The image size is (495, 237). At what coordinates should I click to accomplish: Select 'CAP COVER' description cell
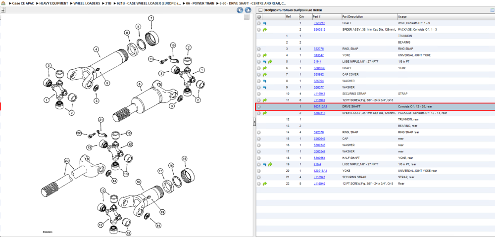click(x=350, y=75)
